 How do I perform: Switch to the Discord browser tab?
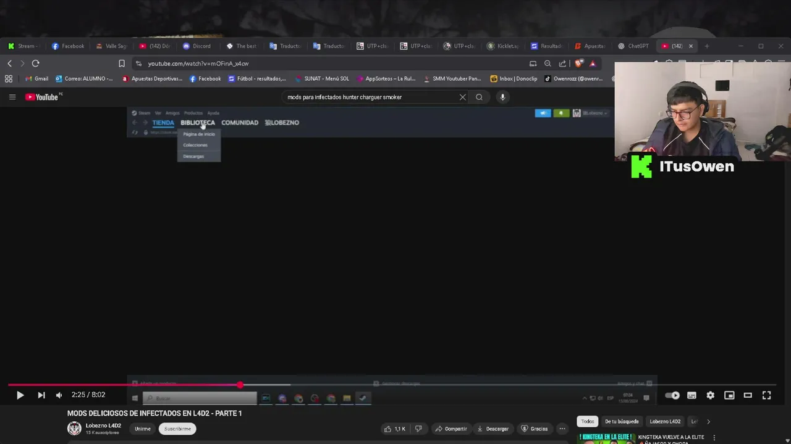tap(198, 46)
